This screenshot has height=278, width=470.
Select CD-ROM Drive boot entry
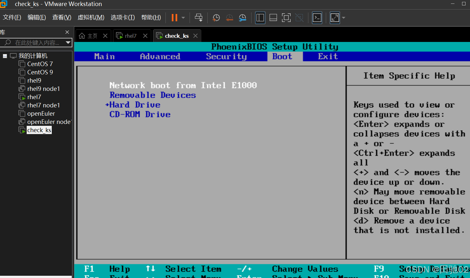pos(140,114)
